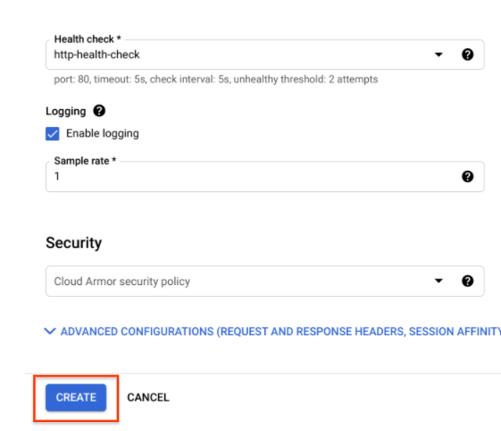501x431 pixels.
Task: Click the Health check help icon
Action: (x=467, y=55)
